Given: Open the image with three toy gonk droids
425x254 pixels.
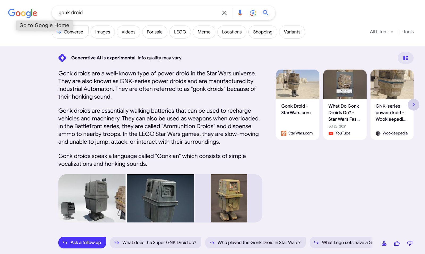Looking at the screenshot, I should [x=92, y=198].
